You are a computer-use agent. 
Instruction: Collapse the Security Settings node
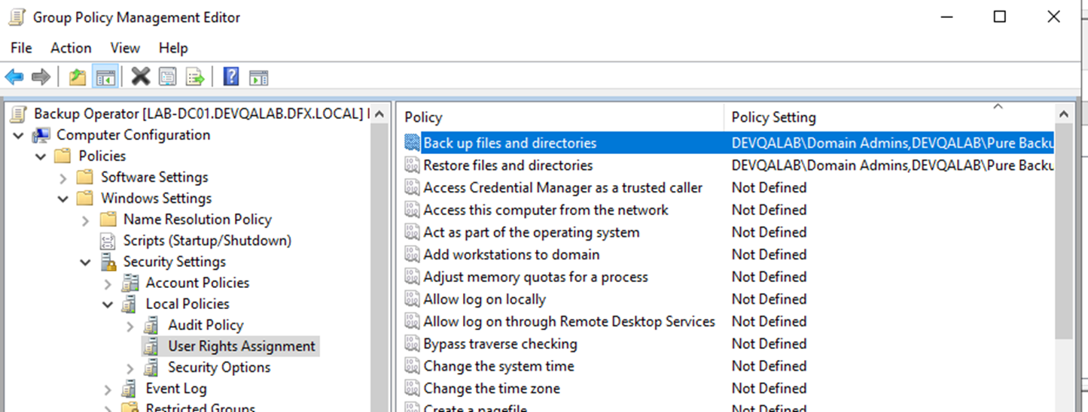(x=86, y=262)
